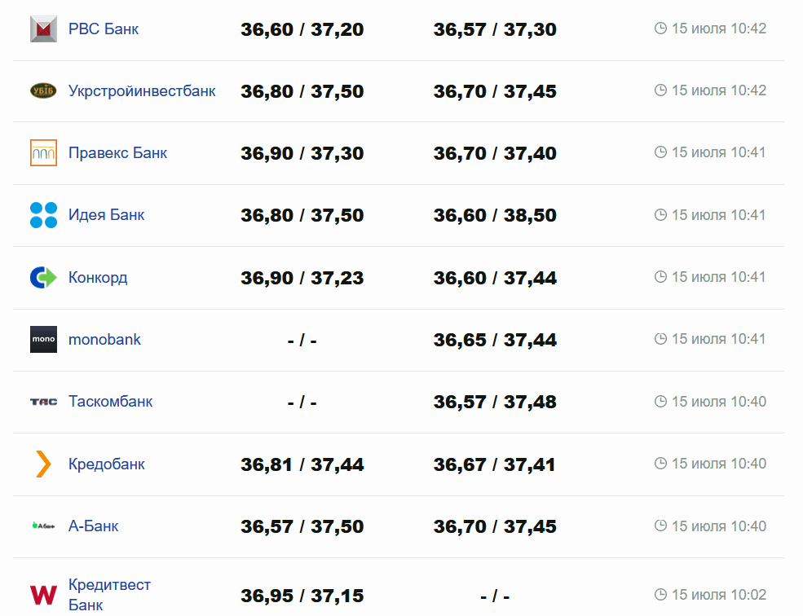Click the А-Банк green logo icon
803x616 pixels.
click(43, 526)
